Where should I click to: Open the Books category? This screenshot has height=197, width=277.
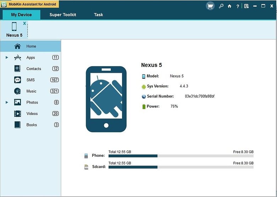tap(30, 125)
